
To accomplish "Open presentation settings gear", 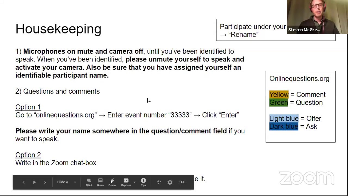I will [170, 182].
